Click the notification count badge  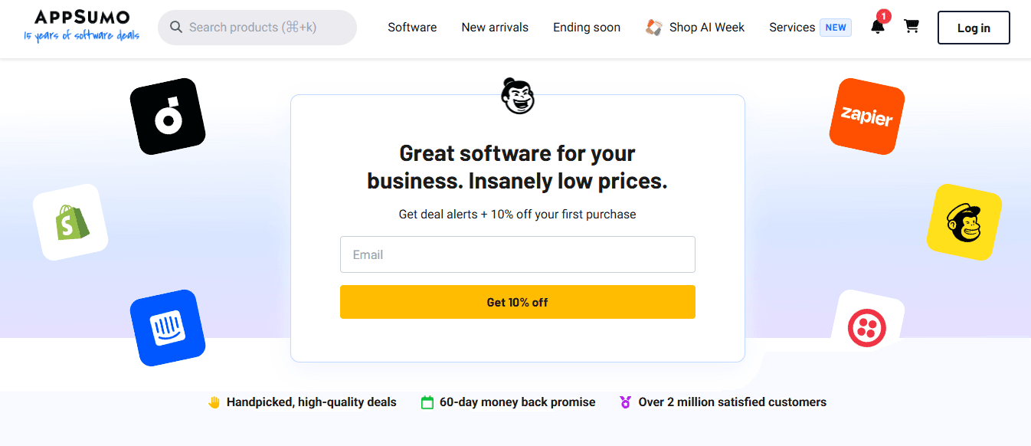[x=882, y=15]
